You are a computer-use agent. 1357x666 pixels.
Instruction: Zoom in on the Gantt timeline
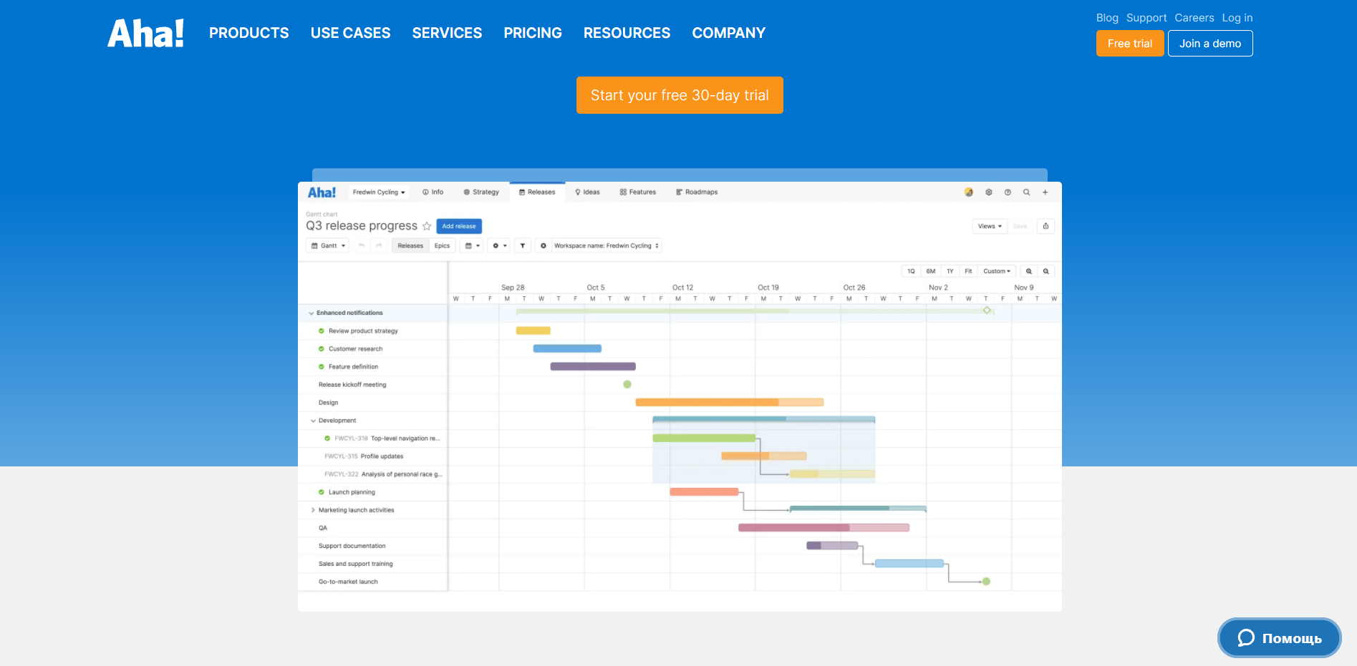pyautogui.click(x=1029, y=271)
